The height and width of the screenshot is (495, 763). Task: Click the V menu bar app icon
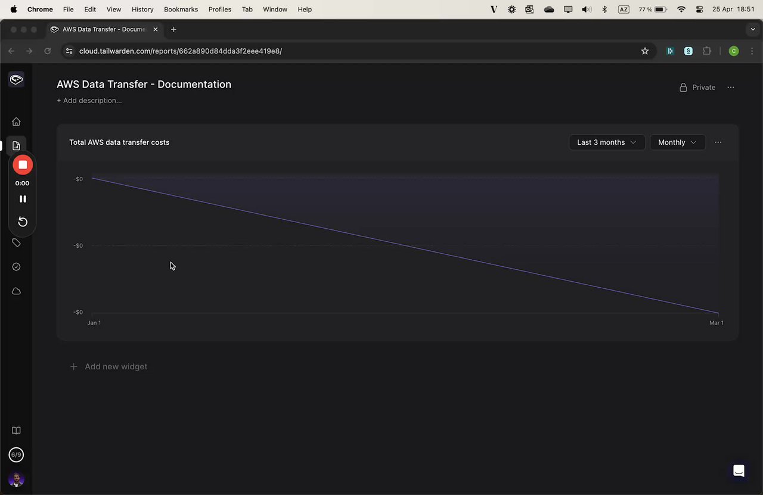click(494, 10)
